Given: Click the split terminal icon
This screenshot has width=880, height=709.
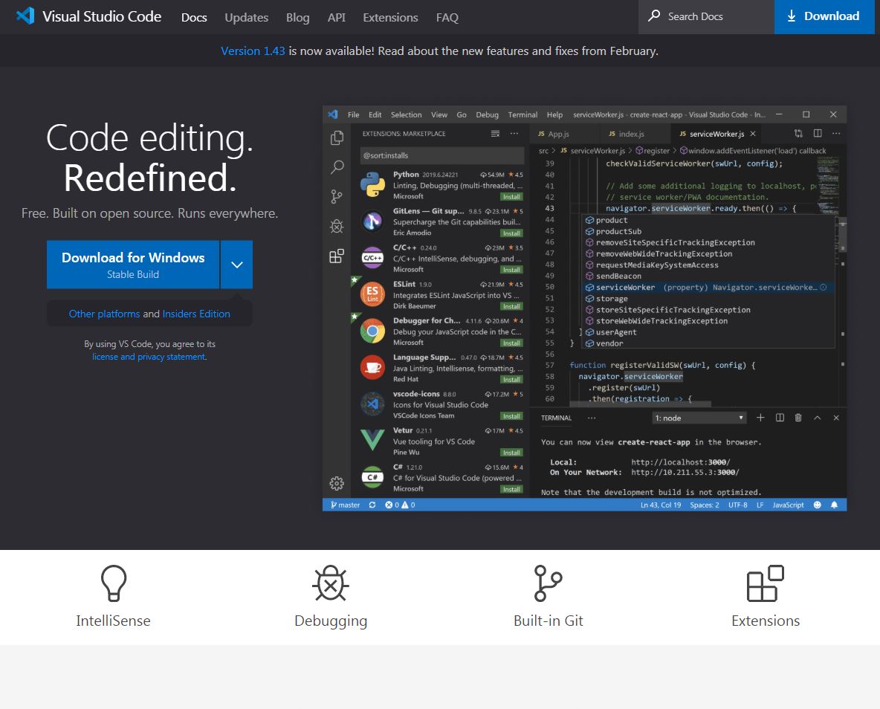Looking at the screenshot, I should [780, 418].
